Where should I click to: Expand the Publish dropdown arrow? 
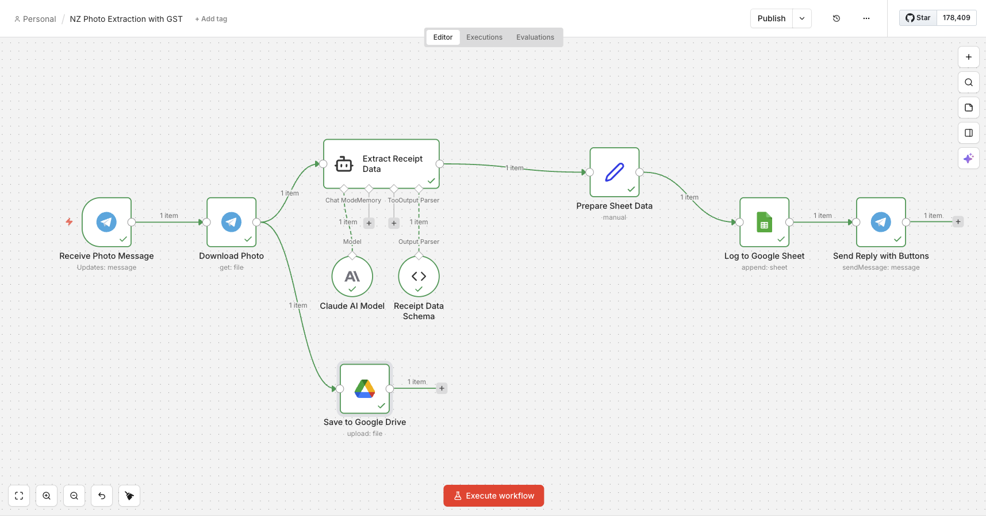coord(802,18)
